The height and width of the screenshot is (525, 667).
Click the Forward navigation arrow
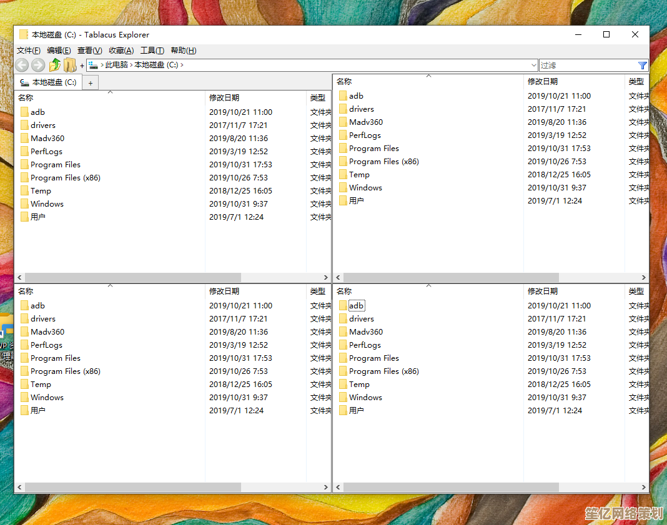(x=38, y=65)
